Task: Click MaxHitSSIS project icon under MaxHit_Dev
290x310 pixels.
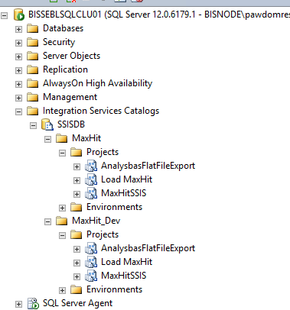Action: click(91, 276)
